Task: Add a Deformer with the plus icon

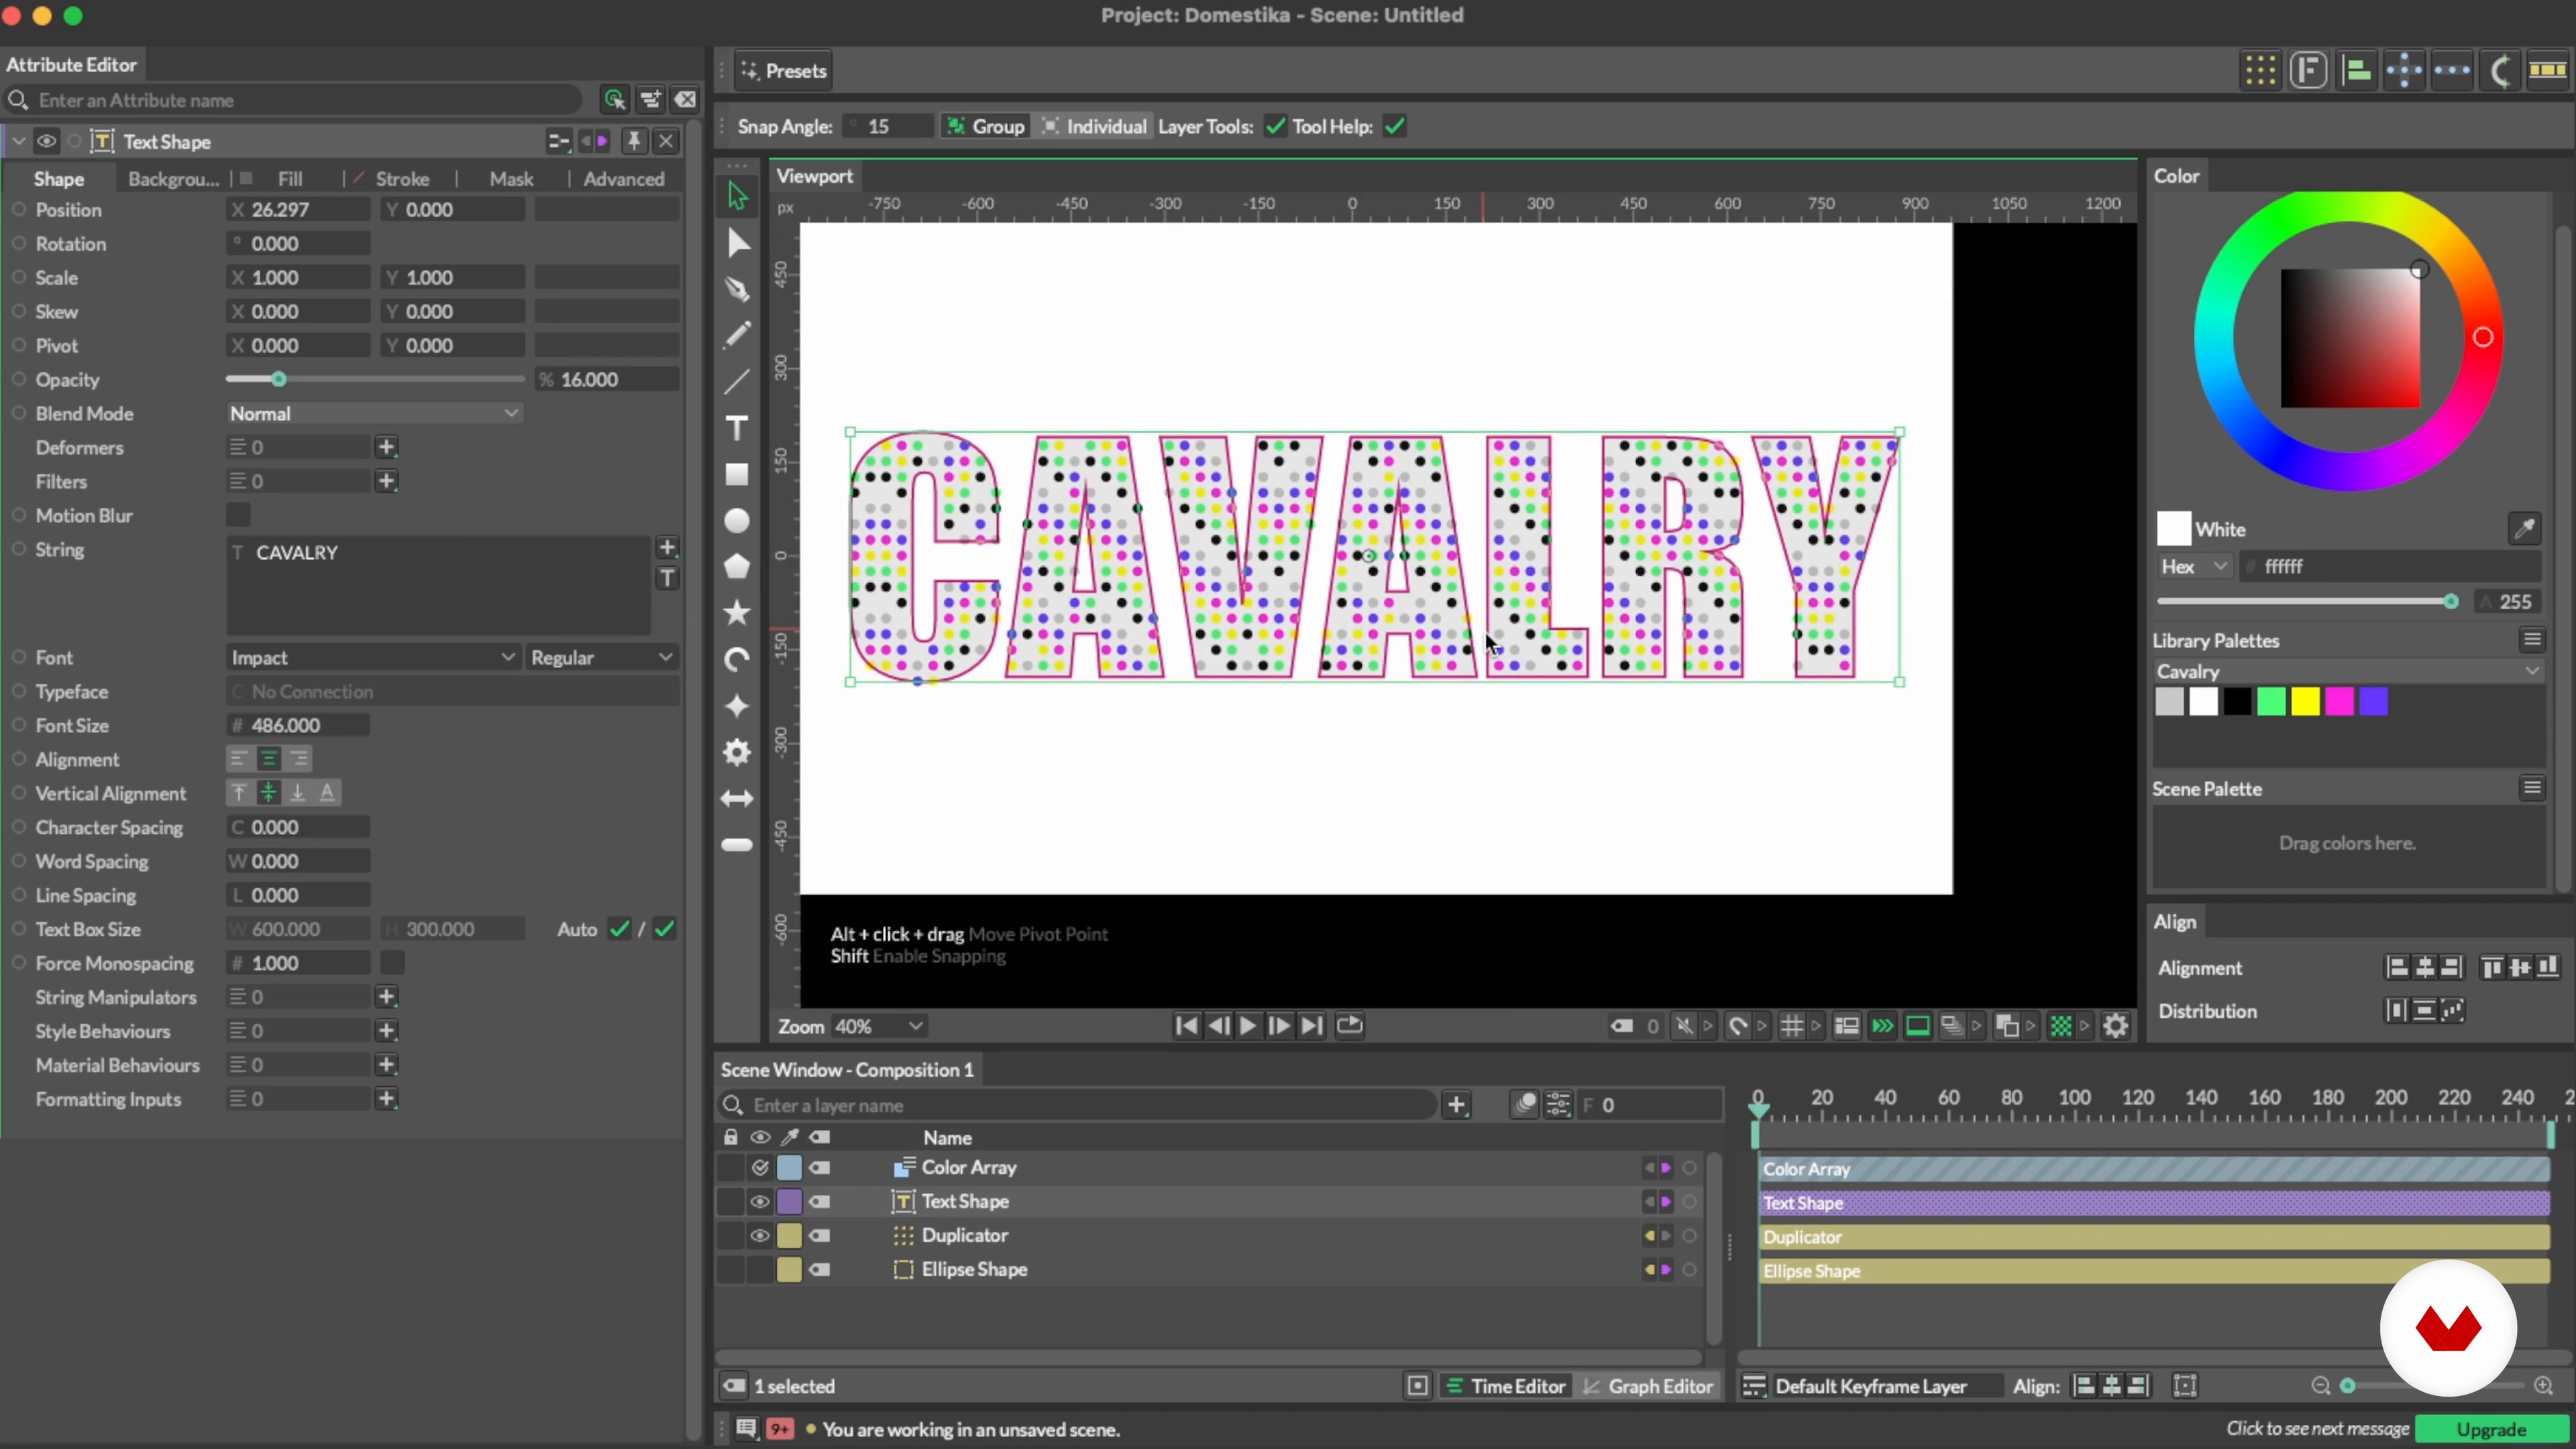Action: tap(387, 447)
